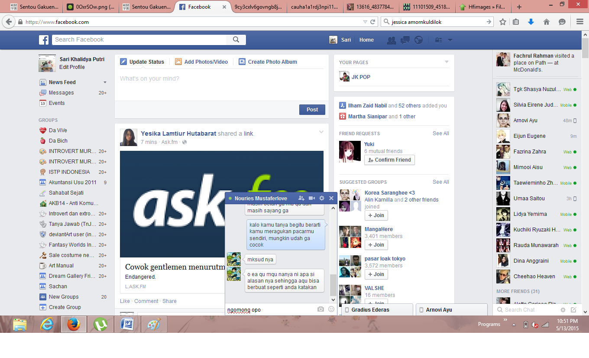Expand the News Feed sort arrow
589x358 pixels.
(105, 82)
